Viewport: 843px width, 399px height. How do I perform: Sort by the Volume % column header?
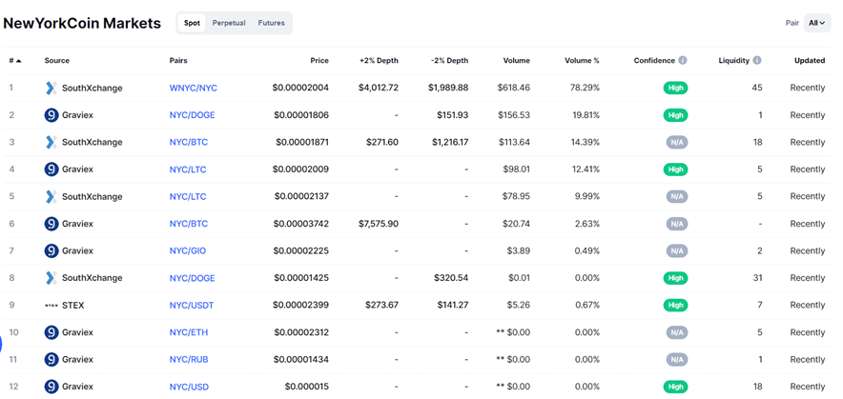click(582, 61)
